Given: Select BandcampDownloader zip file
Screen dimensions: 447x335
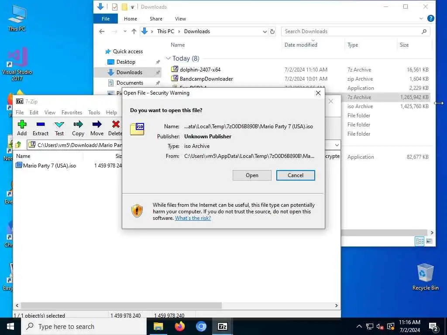Looking at the screenshot, I should [x=206, y=79].
